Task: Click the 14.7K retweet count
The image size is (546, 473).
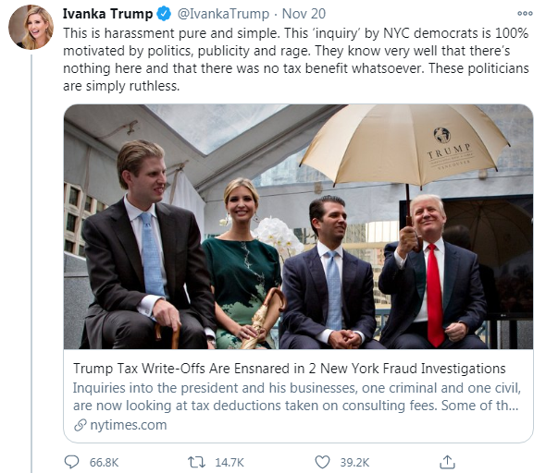Action: (x=230, y=463)
